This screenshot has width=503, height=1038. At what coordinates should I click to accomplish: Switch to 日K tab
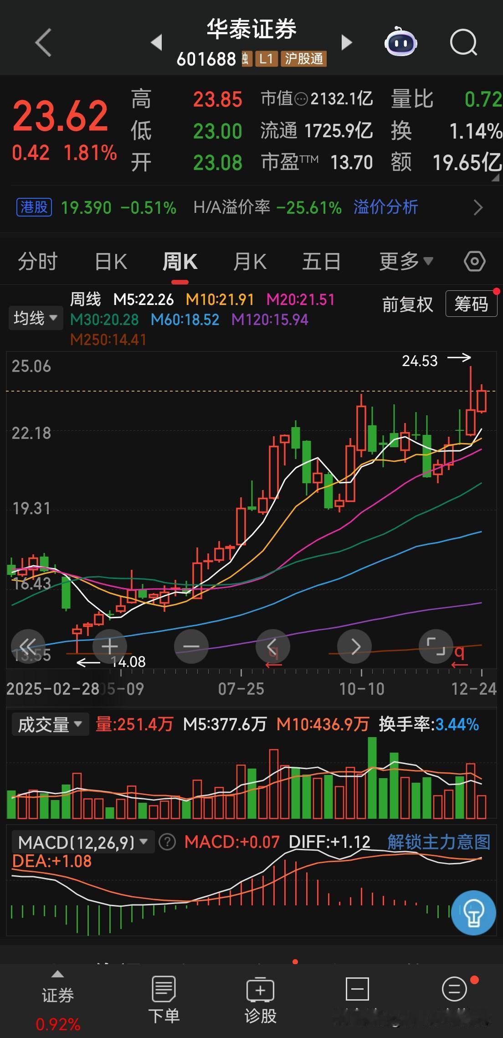(111, 262)
